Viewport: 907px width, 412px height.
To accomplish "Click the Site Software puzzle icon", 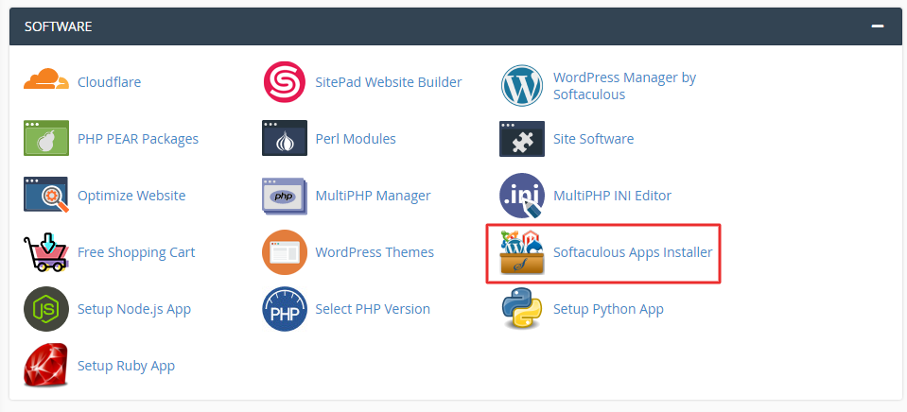I will coord(522,138).
